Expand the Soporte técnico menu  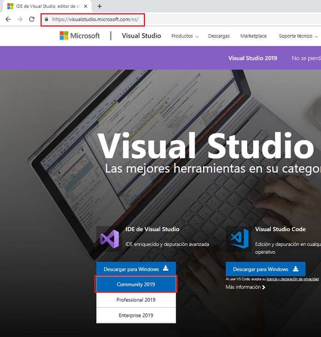point(298,36)
